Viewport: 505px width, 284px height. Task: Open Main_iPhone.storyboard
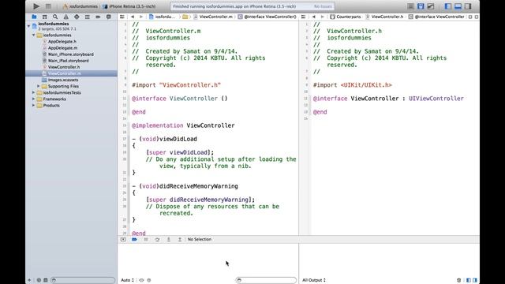coord(71,54)
